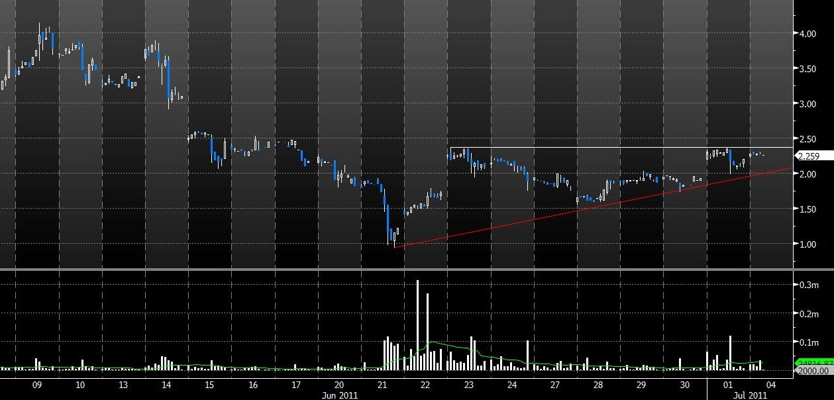
Task: Click the 16 date label
Action: coord(252,385)
